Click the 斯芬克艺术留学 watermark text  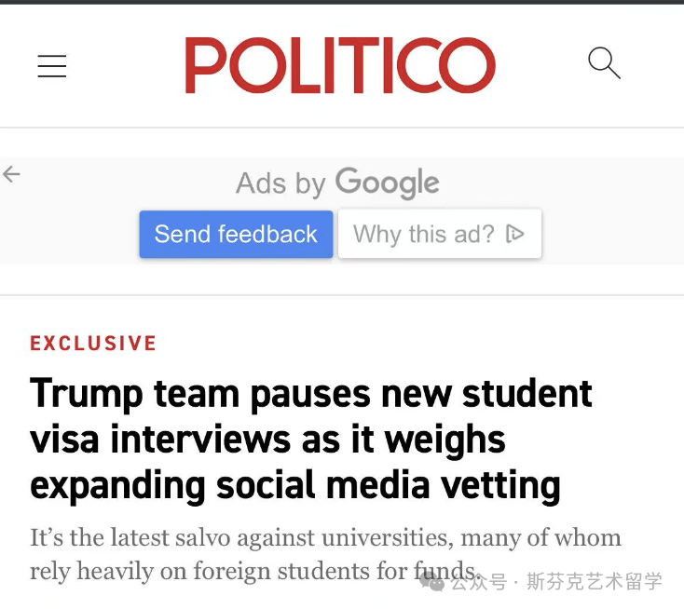pyautogui.click(x=595, y=582)
